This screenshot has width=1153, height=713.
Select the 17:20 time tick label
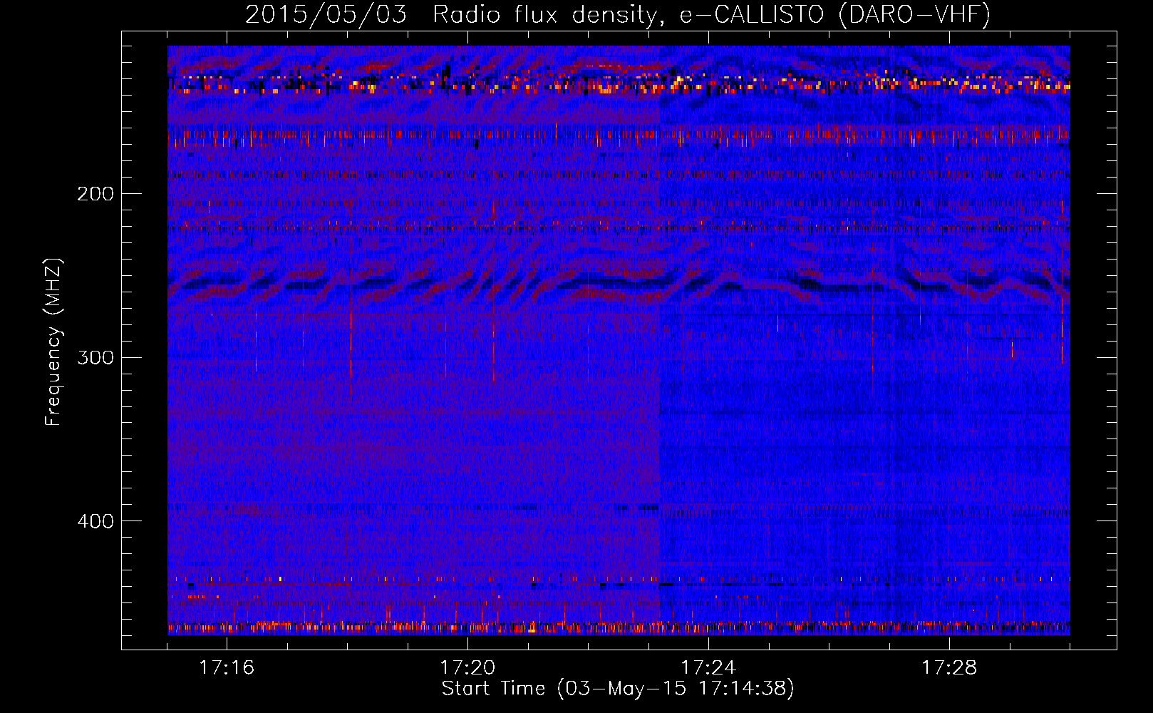tap(467, 668)
